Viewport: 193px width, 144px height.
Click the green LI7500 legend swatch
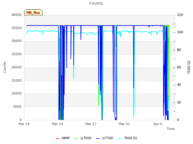[x=76, y=139]
